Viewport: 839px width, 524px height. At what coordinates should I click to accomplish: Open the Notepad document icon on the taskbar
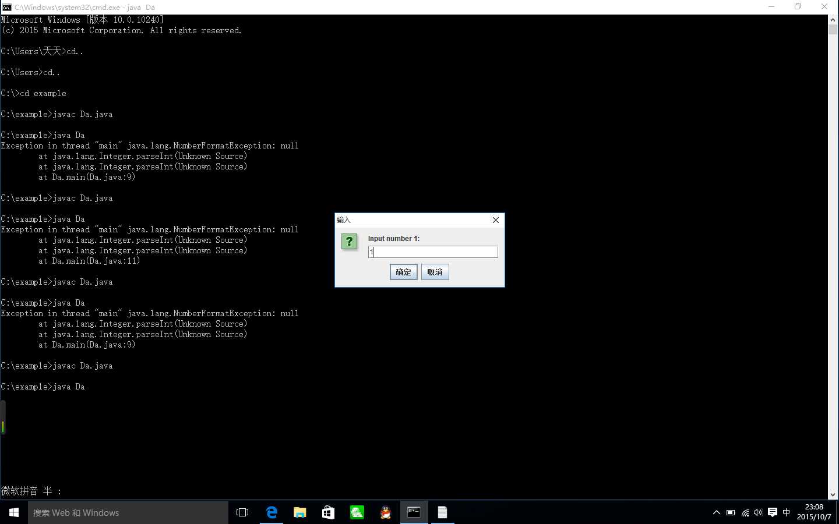tap(442, 512)
